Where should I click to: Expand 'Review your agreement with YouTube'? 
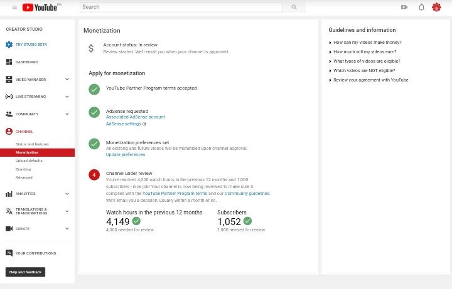point(369,80)
